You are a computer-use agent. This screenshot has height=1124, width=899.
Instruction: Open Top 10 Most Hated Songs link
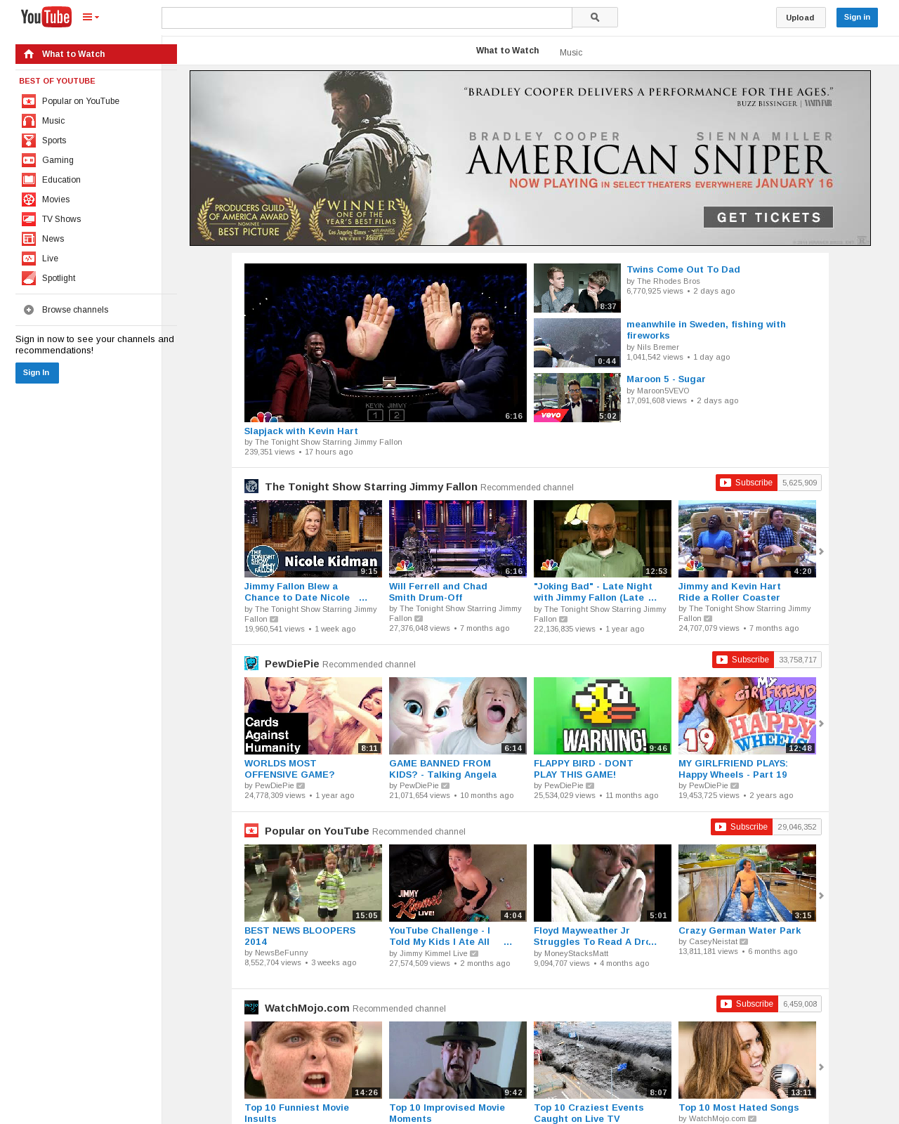(739, 1108)
